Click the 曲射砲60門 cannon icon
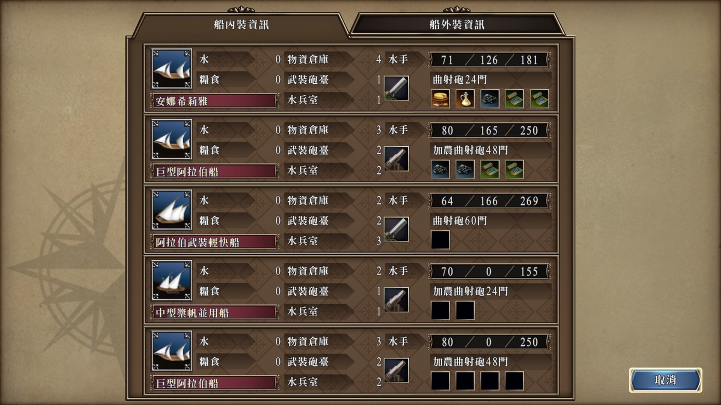 tap(396, 229)
